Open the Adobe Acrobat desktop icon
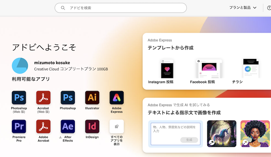This screenshot has height=157, width=271. [43, 127]
